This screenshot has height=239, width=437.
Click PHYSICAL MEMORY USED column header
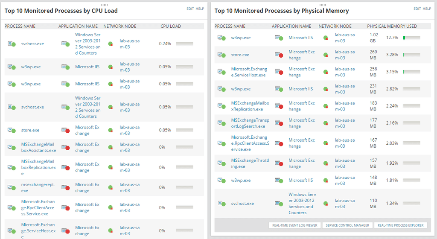[392, 26]
